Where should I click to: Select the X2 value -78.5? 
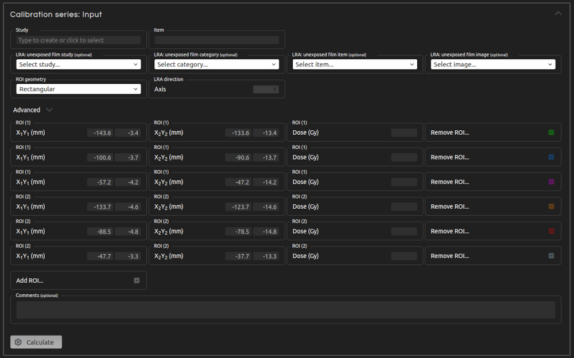(238, 231)
